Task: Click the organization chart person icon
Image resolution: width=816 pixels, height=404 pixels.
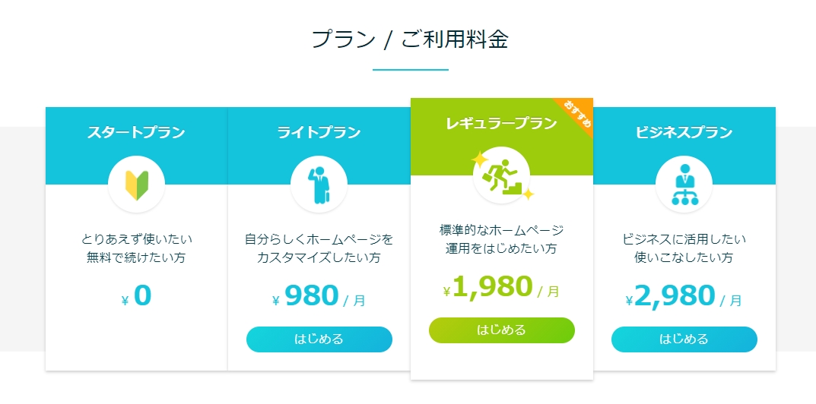Action: point(684,185)
